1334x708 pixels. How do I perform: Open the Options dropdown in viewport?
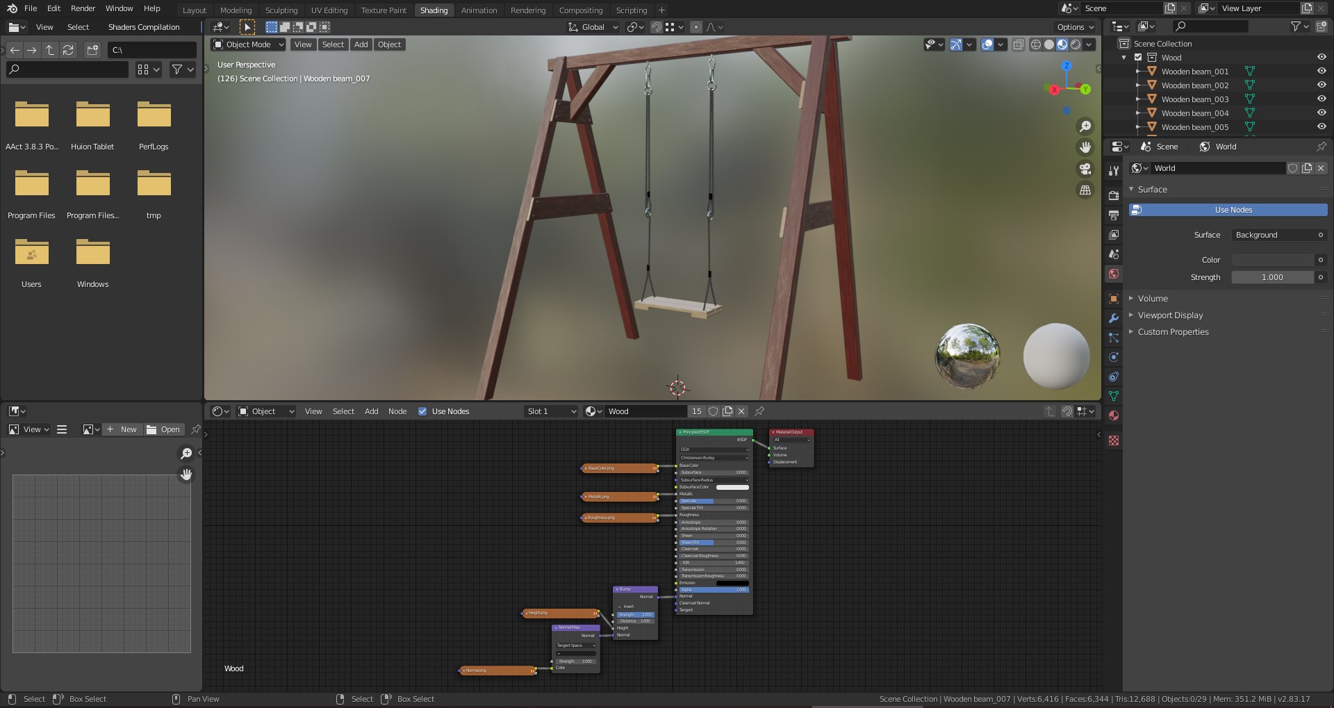(x=1076, y=27)
